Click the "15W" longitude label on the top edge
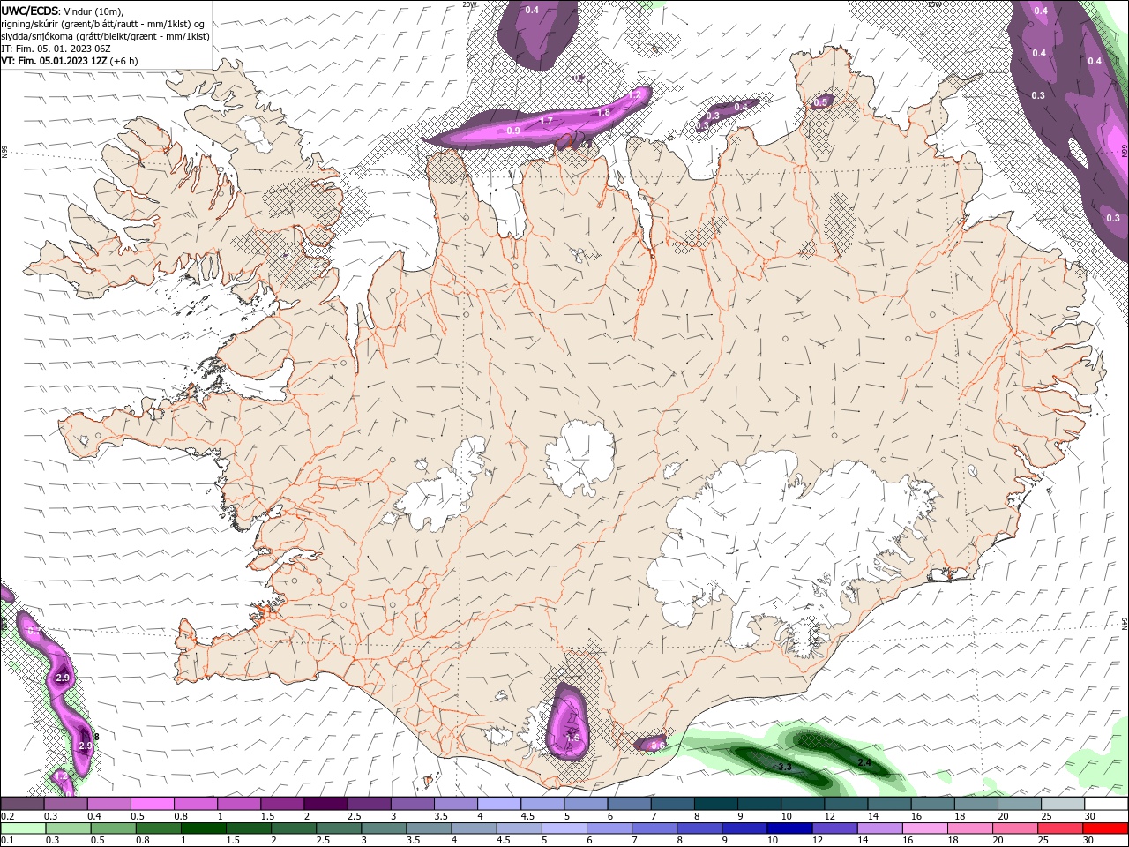 coord(935,4)
